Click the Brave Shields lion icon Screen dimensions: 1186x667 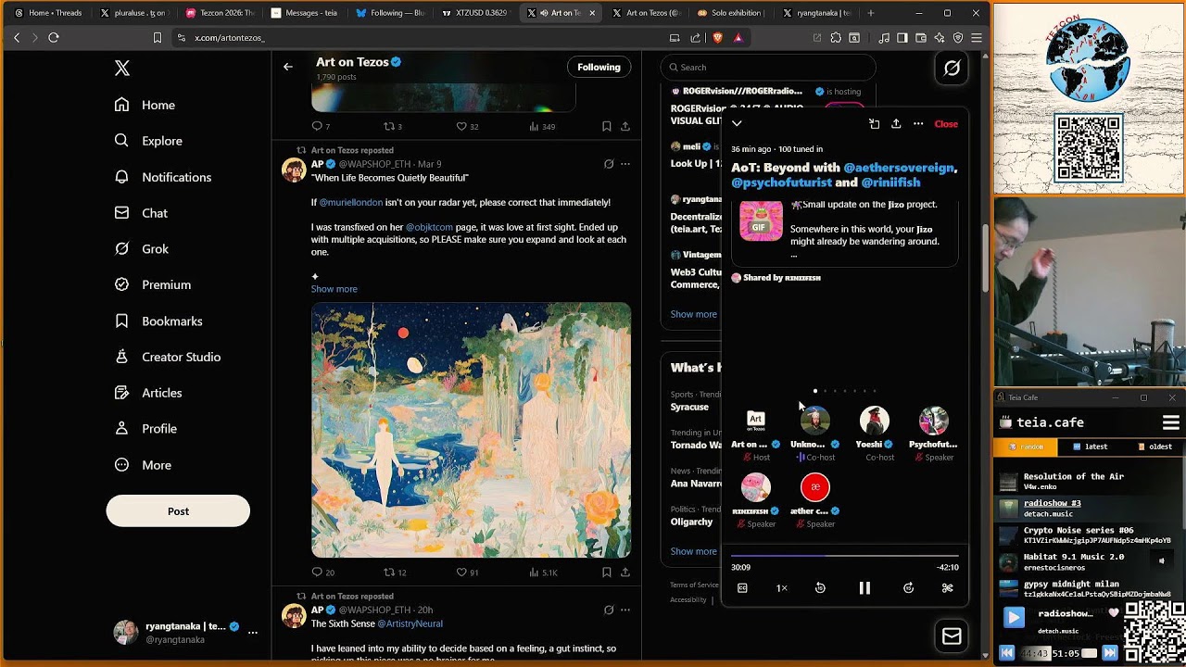coord(717,38)
